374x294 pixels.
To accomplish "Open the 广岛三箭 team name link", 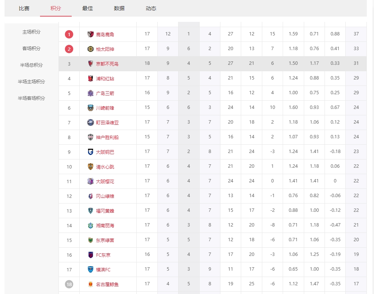I will pos(105,93).
